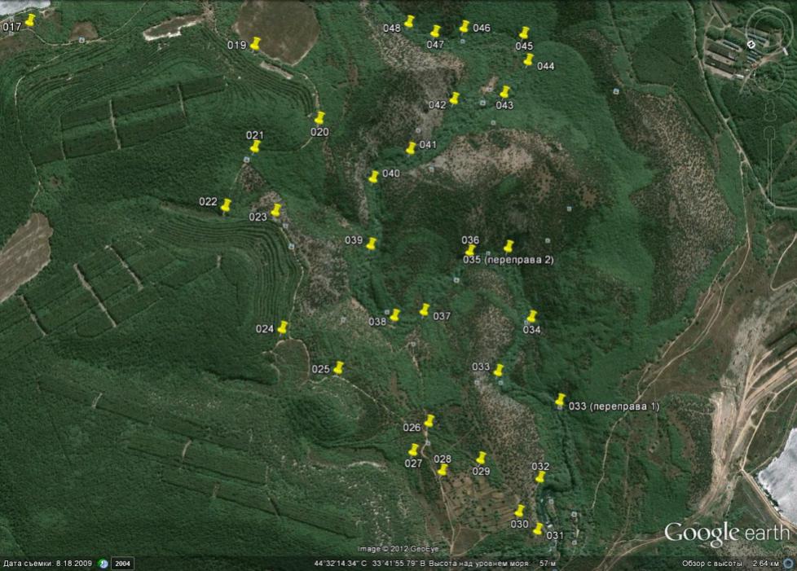Select the placemark pin 034
Screen dimensions: 797x571
[531, 318]
